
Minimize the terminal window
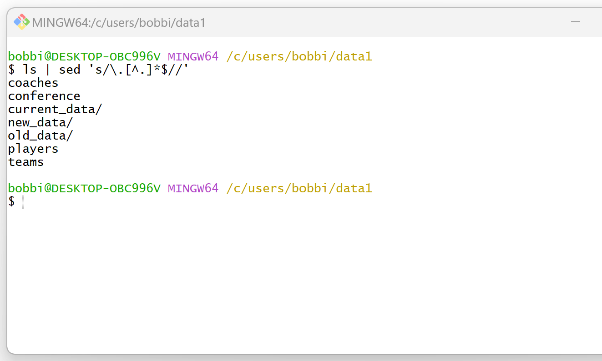pyautogui.click(x=576, y=22)
